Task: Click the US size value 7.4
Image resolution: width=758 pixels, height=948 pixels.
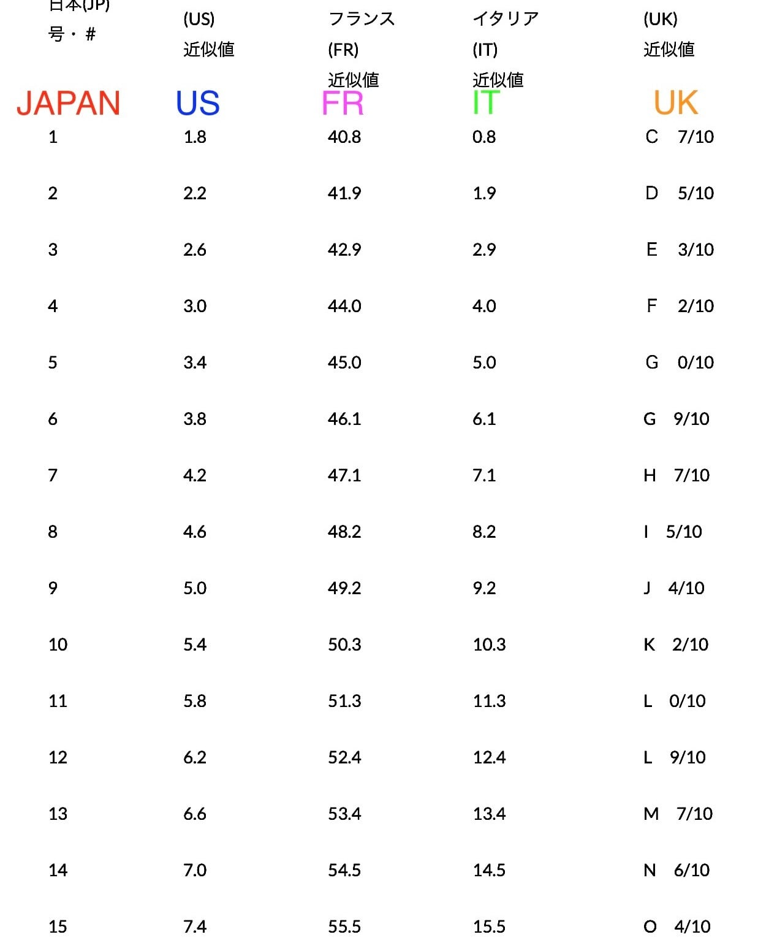Action: pos(195,927)
